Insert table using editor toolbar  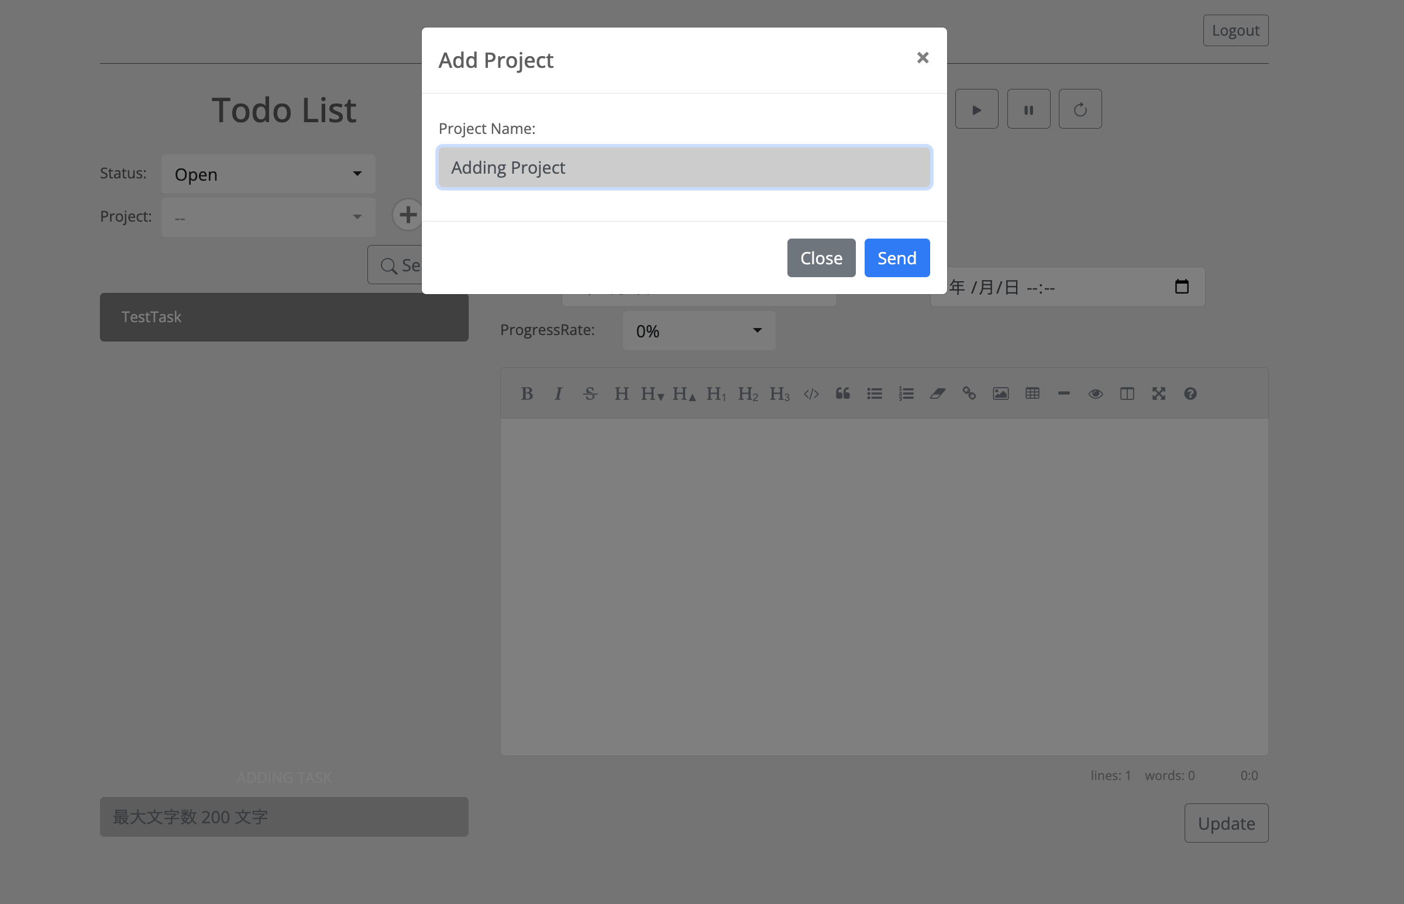(1033, 394)
